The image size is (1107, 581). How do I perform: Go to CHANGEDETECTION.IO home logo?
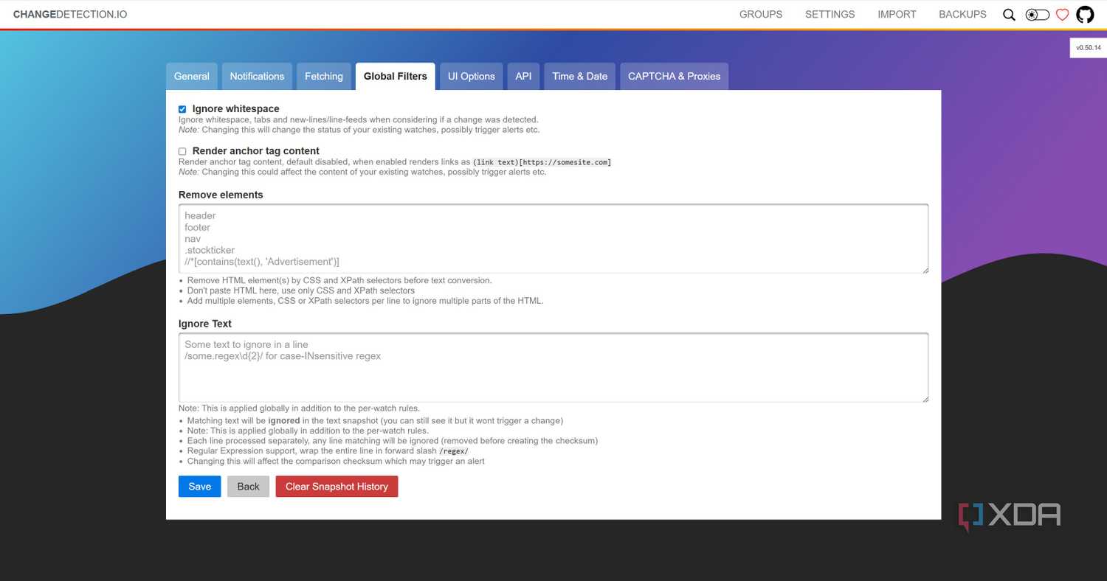pos(70,14)
